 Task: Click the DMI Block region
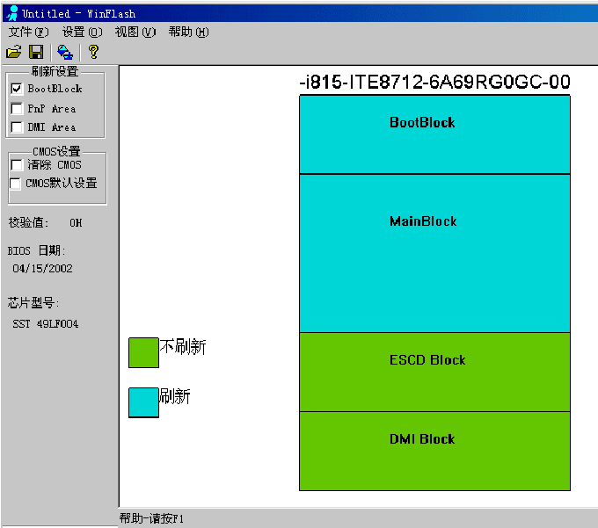click(x=434, y=451)
